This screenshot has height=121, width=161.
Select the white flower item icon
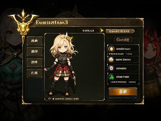111,60
